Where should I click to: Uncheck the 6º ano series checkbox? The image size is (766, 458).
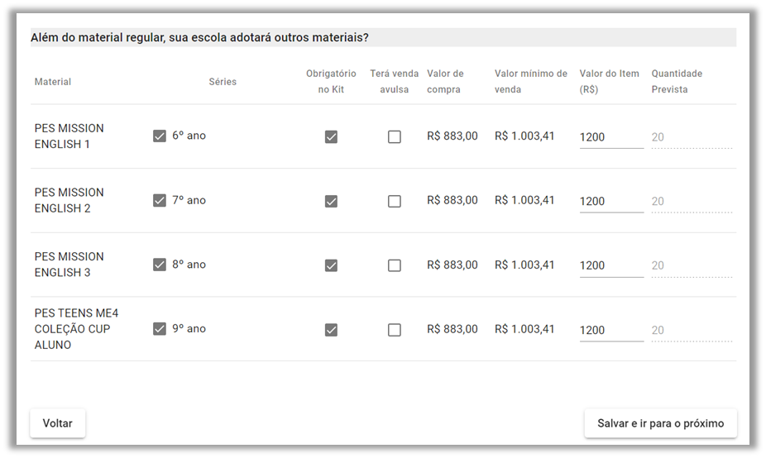click(x=160, y=136)
